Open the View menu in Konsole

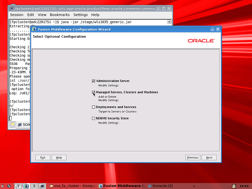pos(42,15)
